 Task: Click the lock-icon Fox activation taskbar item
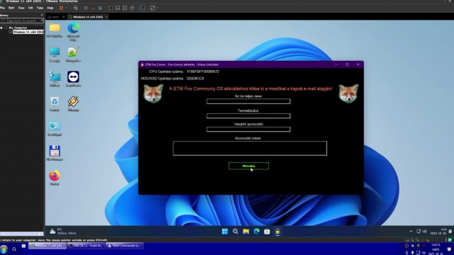[x=277, y=232]
